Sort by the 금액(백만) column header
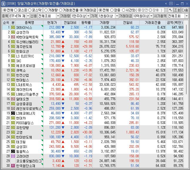The height and width of the screenshot is (170, 190). [175, 23]
